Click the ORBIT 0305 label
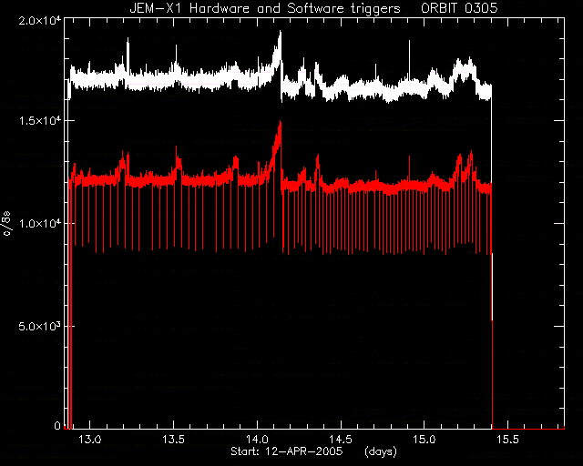The width and height of the screenshot is (583, 466). point(459,8)
